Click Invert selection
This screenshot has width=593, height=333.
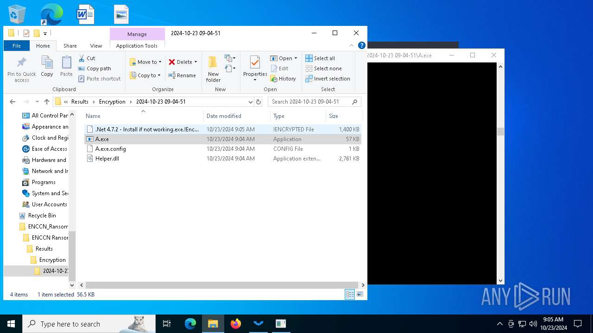point(328,79)
